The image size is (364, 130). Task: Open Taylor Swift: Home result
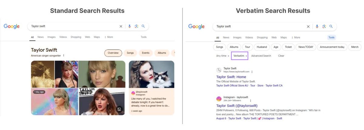click(231, 77)
